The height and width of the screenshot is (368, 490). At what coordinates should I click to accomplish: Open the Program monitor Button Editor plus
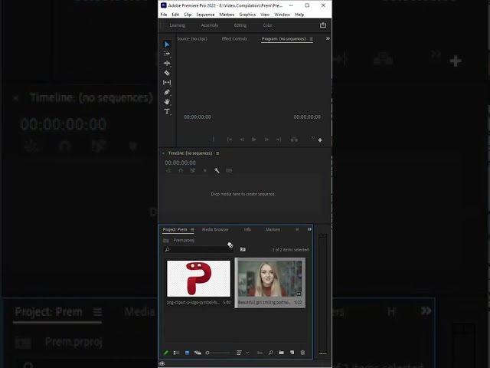coord(320,140)
